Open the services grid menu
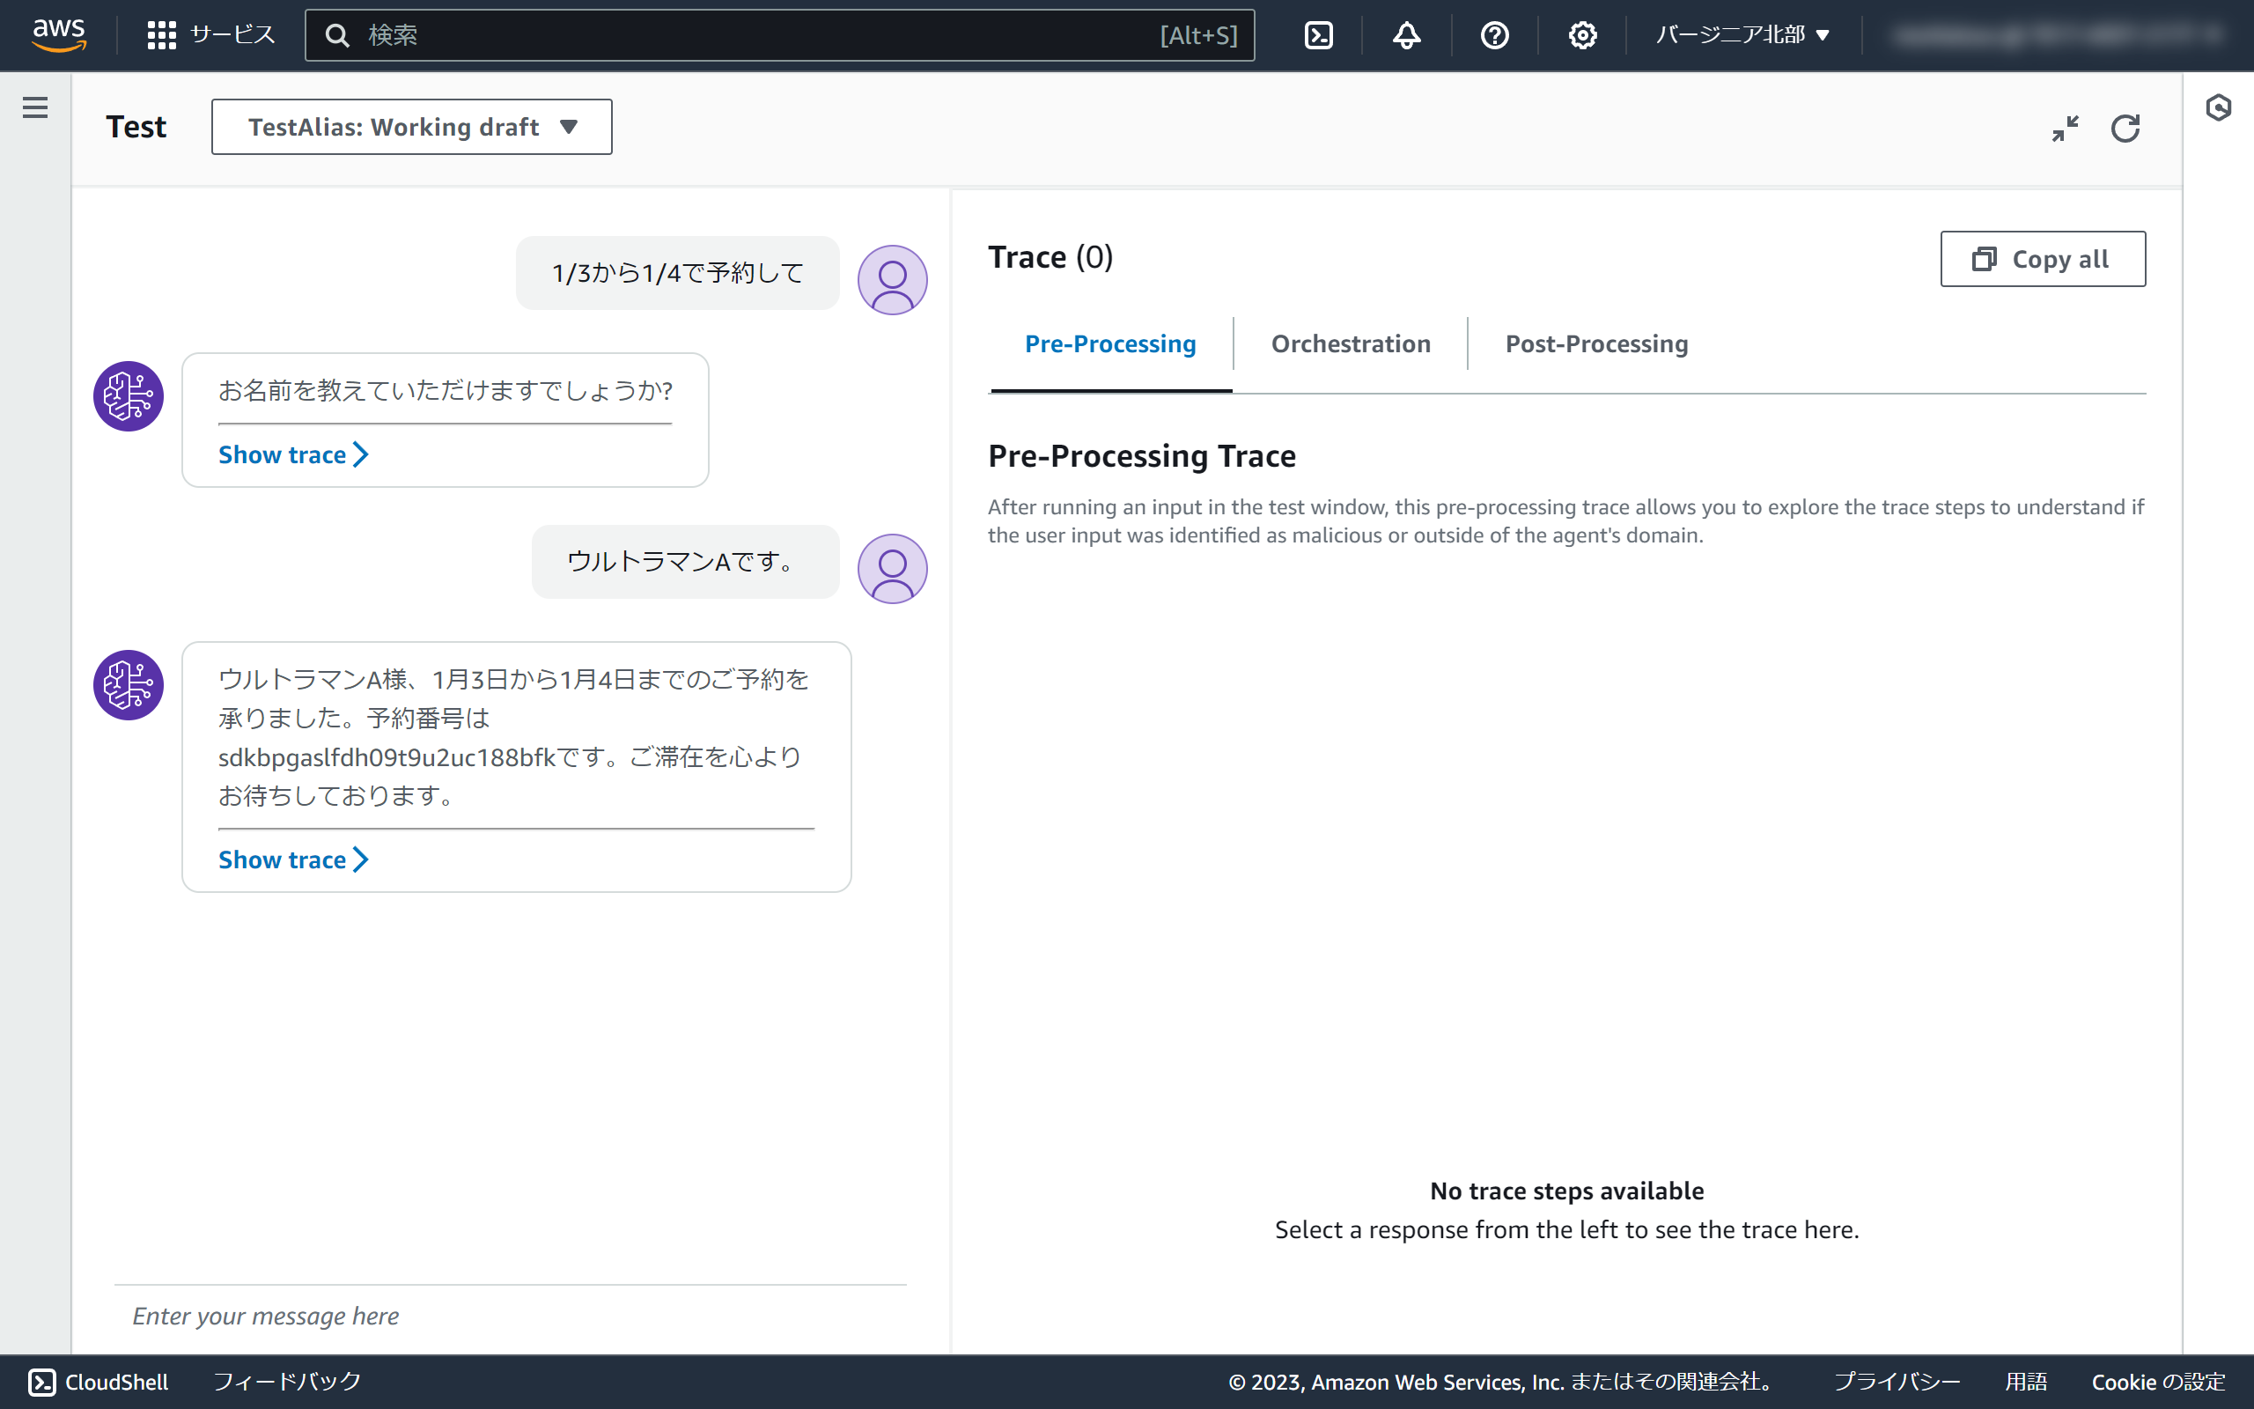Image resolution: width=2254 pixels, height=1409 pixels. 161,35
